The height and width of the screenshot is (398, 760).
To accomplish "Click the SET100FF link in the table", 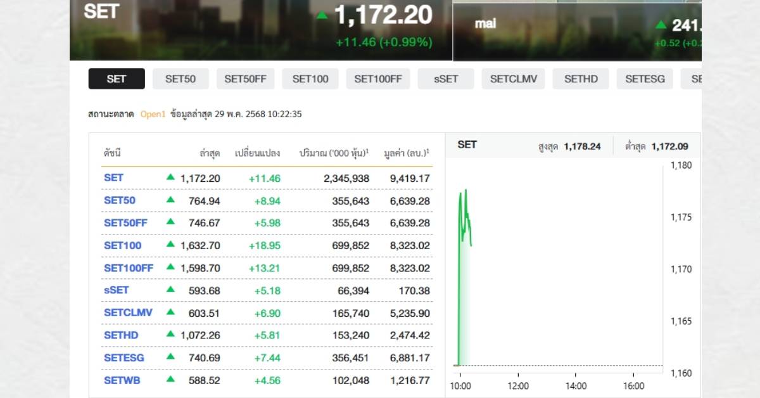I will (129, 268).
